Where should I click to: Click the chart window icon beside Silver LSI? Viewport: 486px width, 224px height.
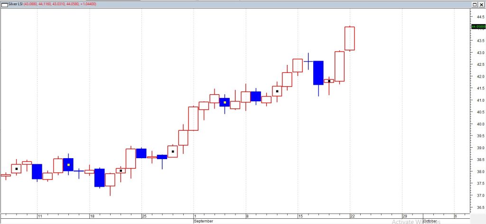[x=5, y=5]
